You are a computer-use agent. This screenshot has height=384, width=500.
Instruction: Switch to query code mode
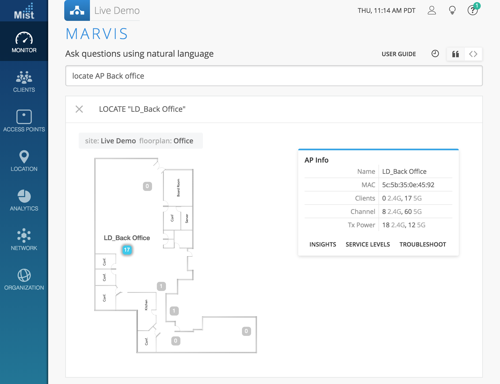pyautogui.click(x=473, y=54)
